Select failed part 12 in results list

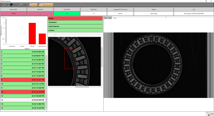[24, 92]
